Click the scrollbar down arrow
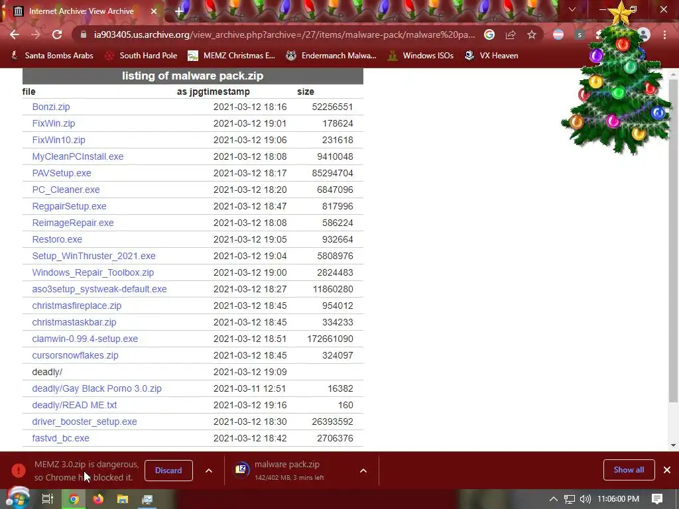679x509 pixels. coord(674,445)
